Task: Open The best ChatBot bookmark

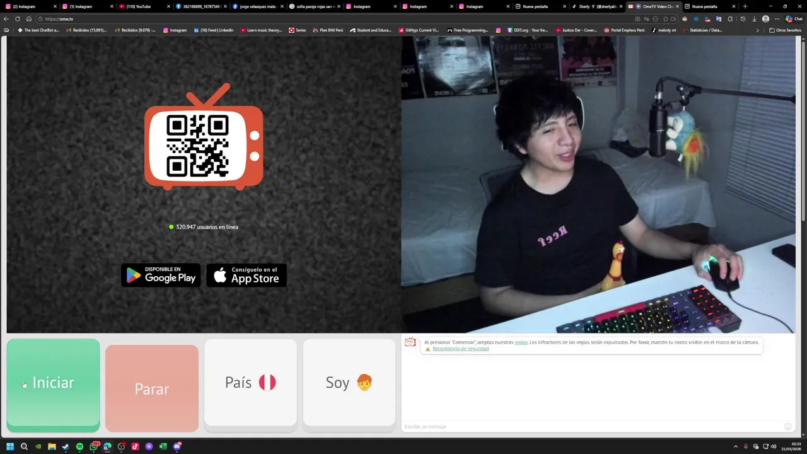Action: coord(38,30)
